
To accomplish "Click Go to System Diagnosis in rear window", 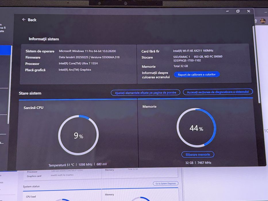I will point(166,183).
